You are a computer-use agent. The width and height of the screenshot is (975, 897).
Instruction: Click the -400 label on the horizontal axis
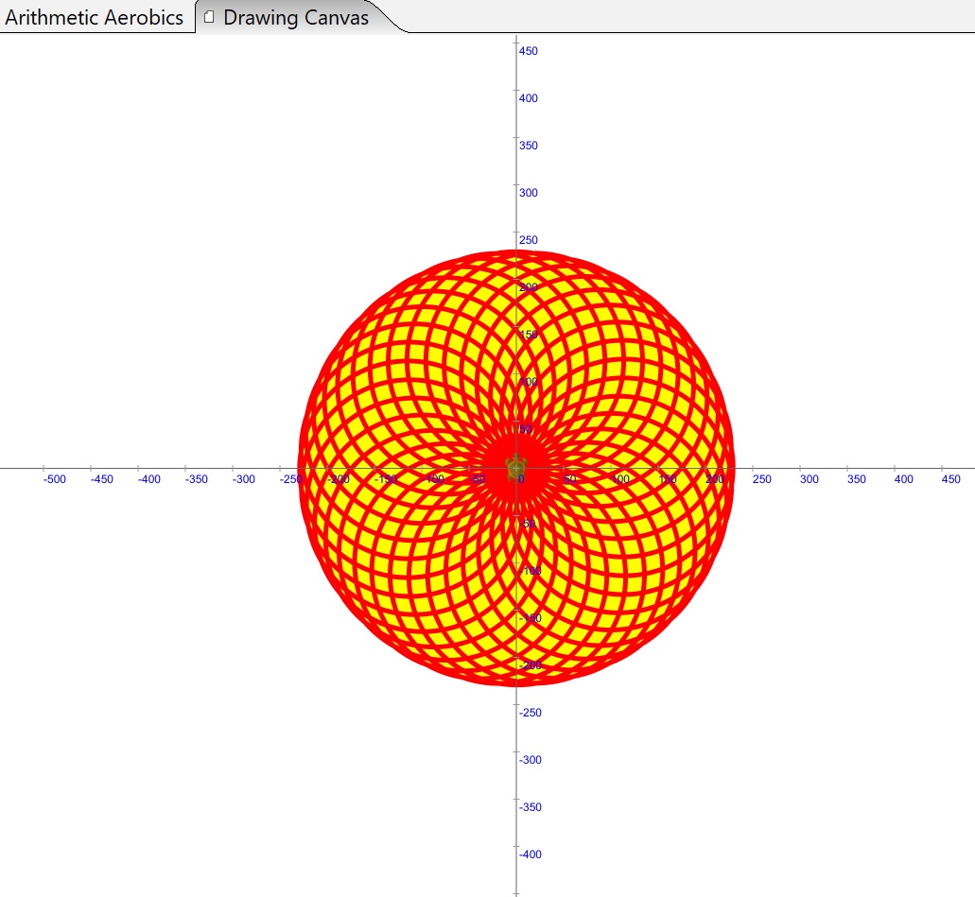(148, 479)
